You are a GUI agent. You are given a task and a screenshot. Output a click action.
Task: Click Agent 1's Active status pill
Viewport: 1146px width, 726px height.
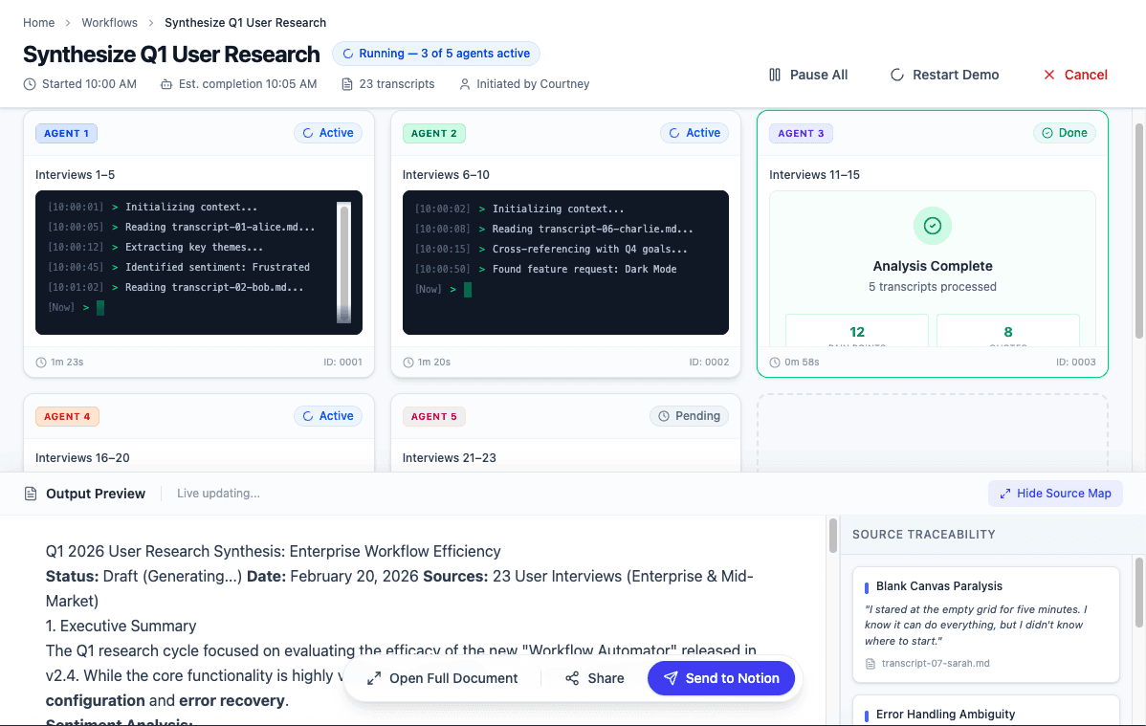click(328, 133)
